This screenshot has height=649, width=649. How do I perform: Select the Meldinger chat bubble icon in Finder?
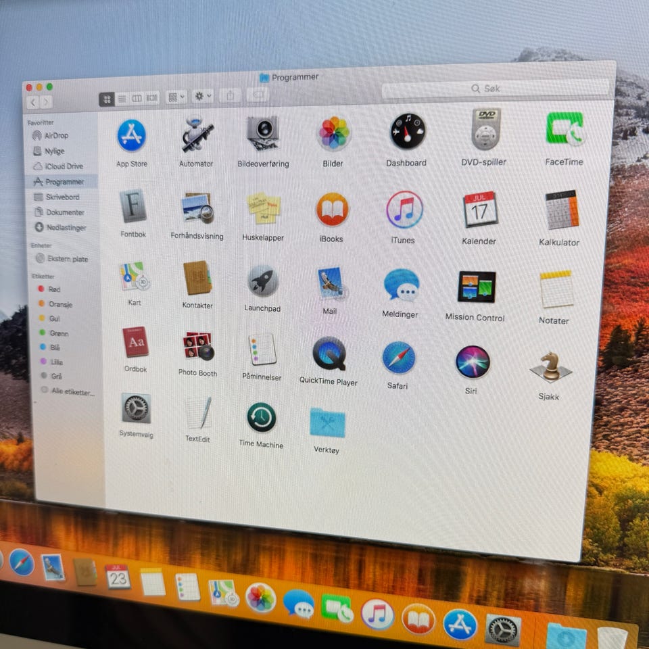click(401, 285)
